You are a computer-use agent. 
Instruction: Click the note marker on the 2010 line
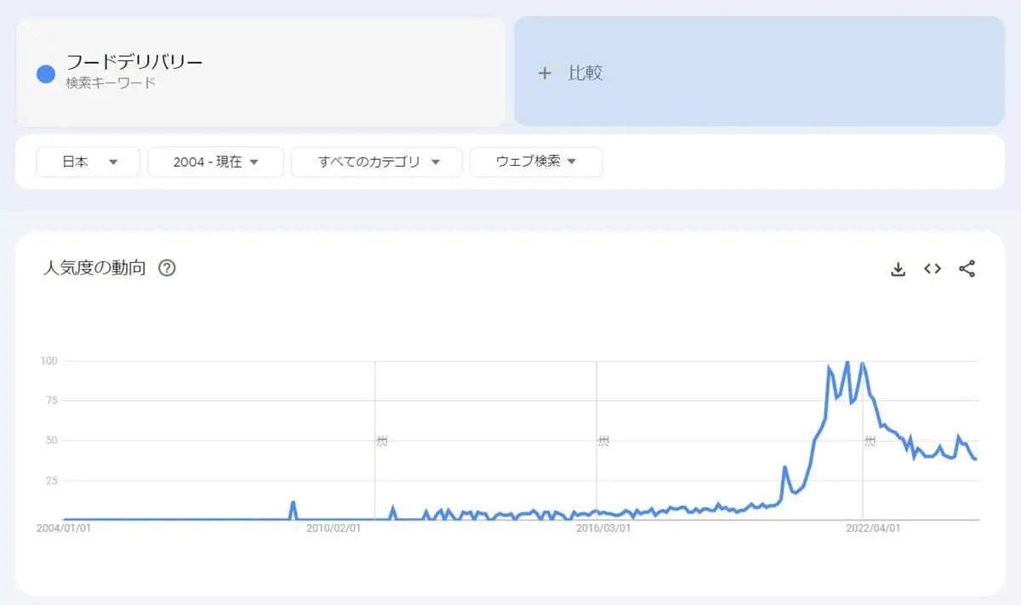pos(382,441)
